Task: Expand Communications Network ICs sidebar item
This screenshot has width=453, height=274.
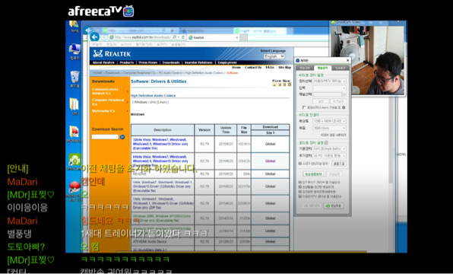Action: point(109,91)
